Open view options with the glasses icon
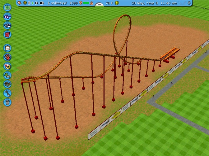 tap(7, 17)
